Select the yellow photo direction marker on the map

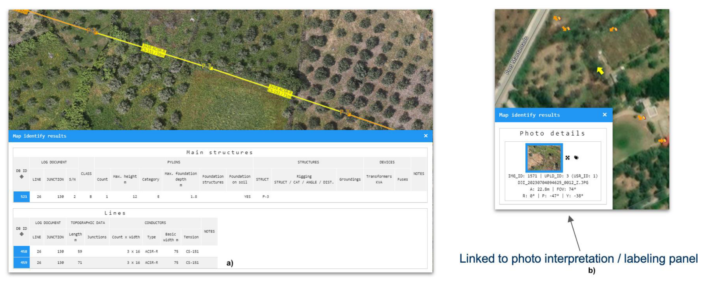click(x=600, y=70)
